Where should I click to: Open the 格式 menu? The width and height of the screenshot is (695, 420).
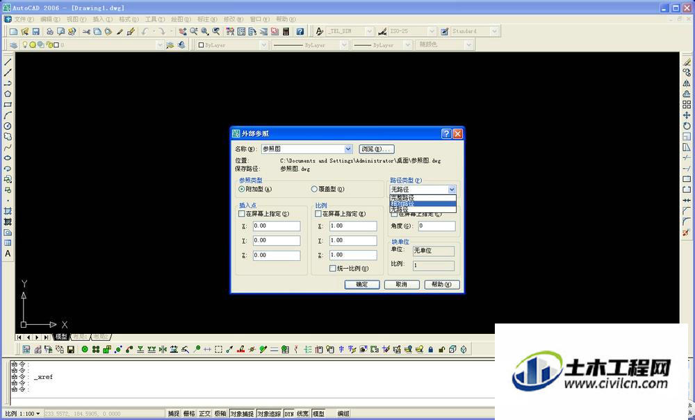(129, 19)
